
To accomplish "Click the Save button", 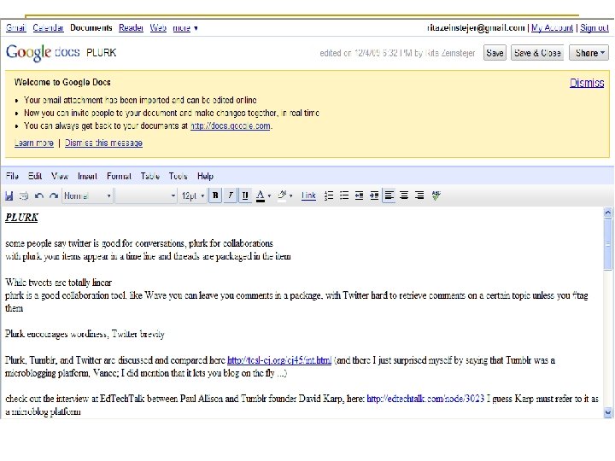I will pos(495,53).
